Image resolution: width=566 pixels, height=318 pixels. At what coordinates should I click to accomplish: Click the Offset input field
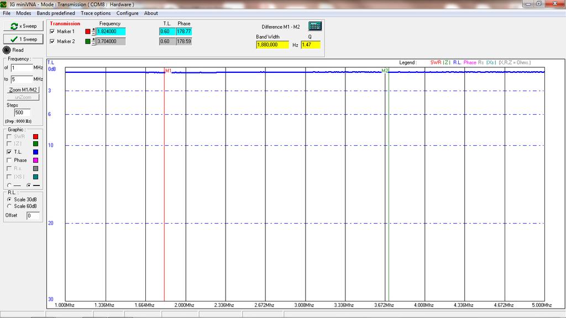click(33, 216)
